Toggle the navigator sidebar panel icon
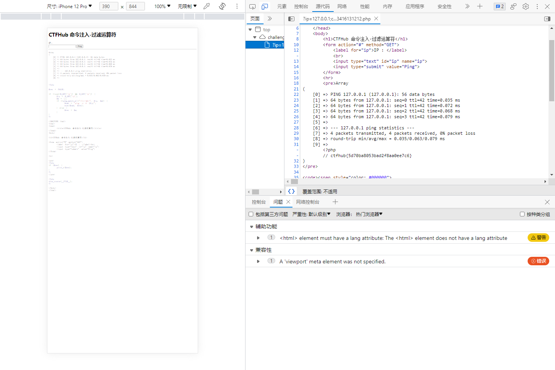 coord(291,18)
